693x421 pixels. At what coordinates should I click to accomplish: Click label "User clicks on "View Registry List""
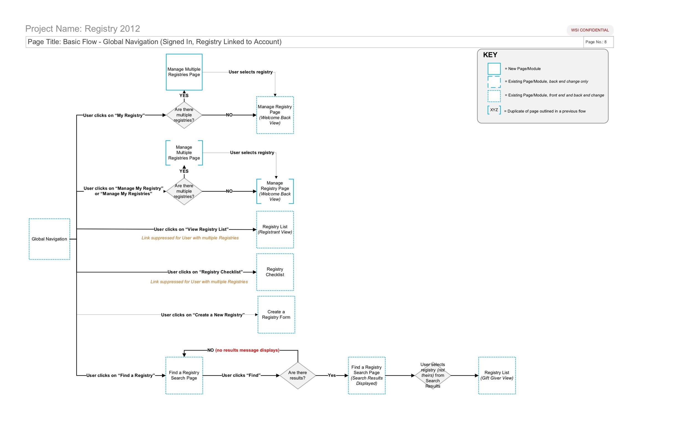click(191, 229)
